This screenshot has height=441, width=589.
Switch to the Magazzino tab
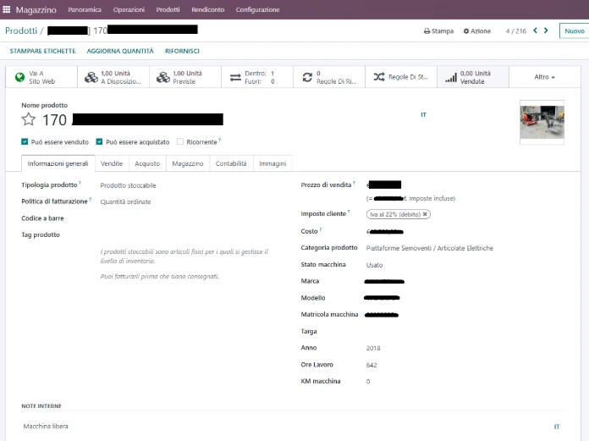pos(187,163)
